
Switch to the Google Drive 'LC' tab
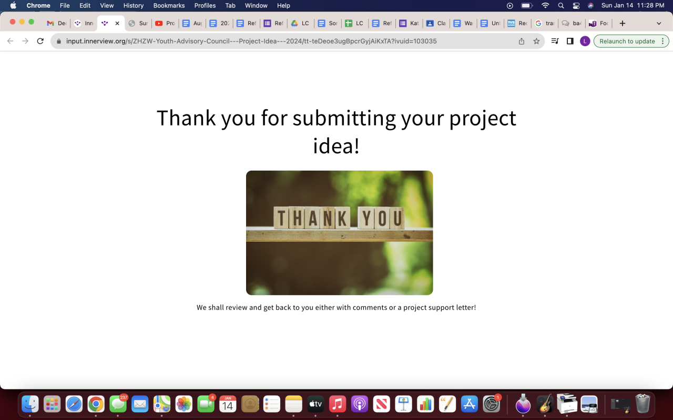[300, 23]
